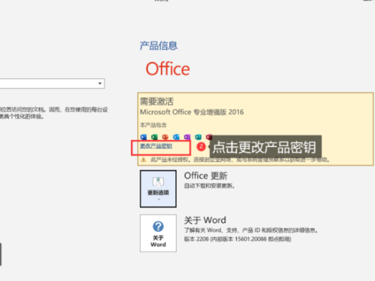Click the red Office logo text
This screenshot has height=281, width=375.
168,69
